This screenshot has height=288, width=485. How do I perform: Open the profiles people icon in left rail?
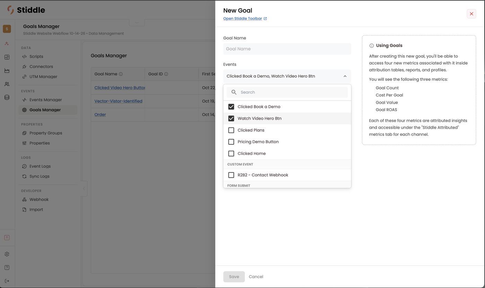[7, 84]
